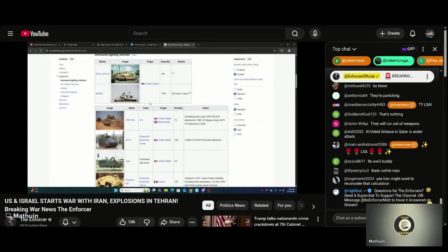This screenshot has height=252, width=448.
Task: Open the Trump talks nationwide crime title
Action: pos(281,221)
